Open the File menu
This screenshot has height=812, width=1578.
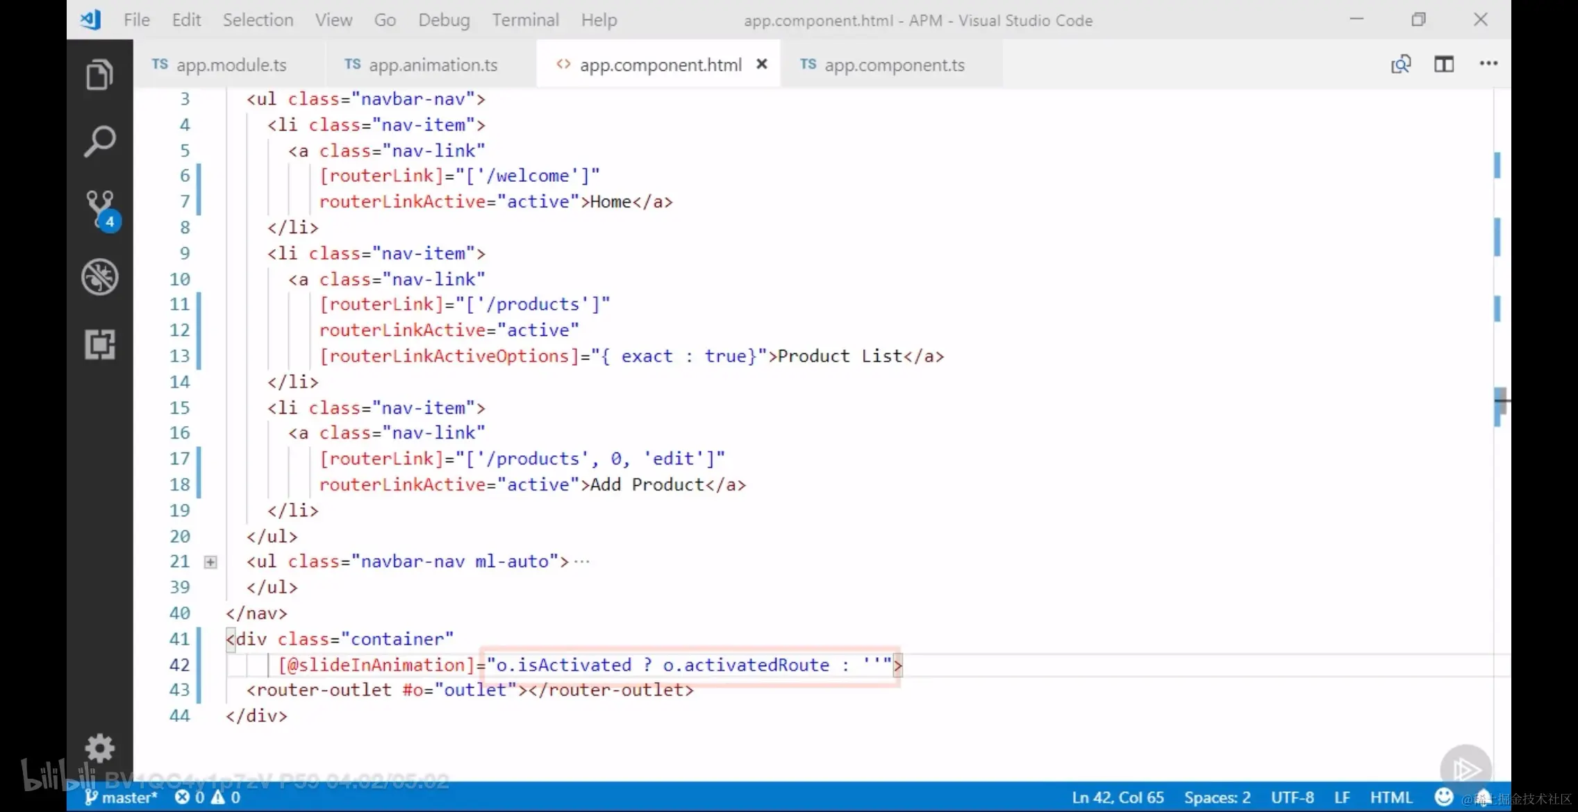coord(137,20)
